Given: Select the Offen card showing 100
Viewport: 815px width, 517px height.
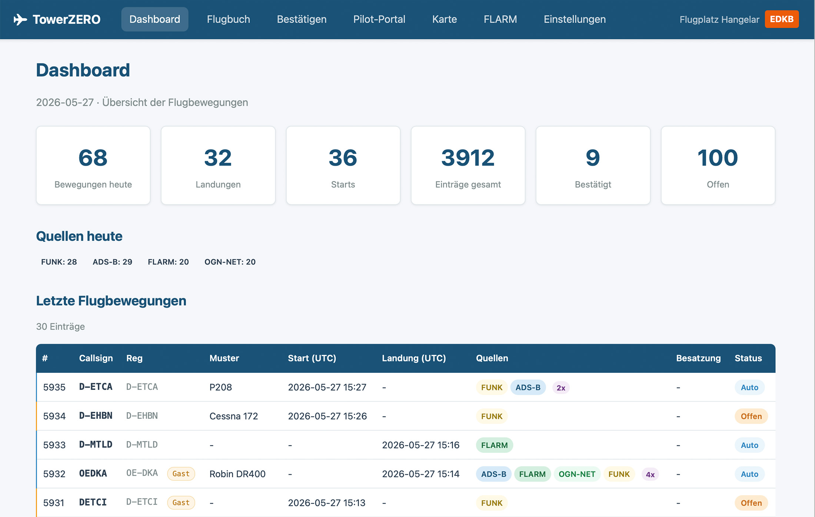Looking at the screenshot, I should [x=718, y=165].
